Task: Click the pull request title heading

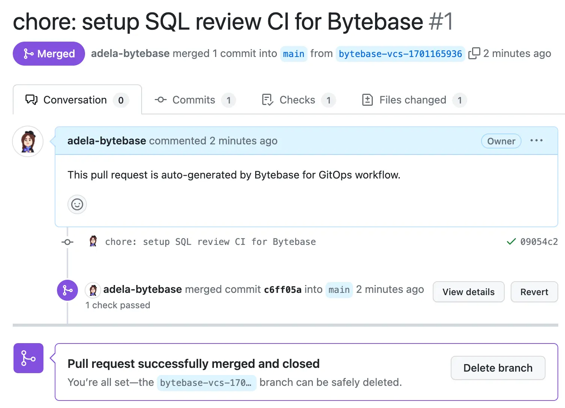Action: (x=233, y=21)
